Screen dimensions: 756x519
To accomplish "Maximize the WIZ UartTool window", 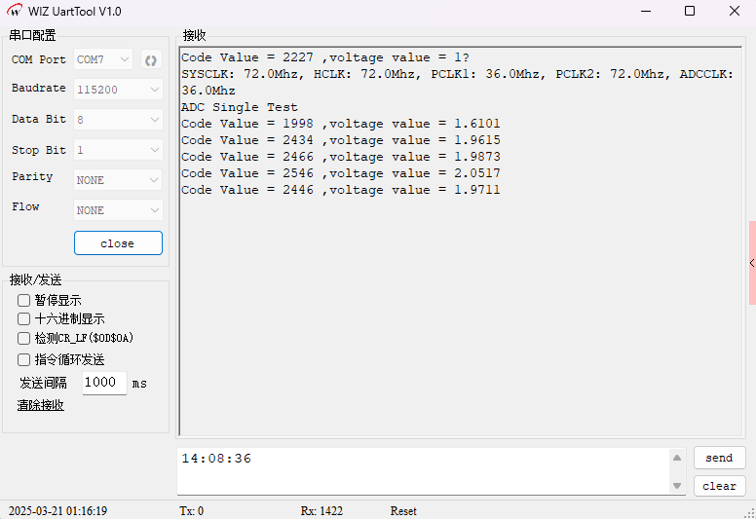I will click(690, 11).
